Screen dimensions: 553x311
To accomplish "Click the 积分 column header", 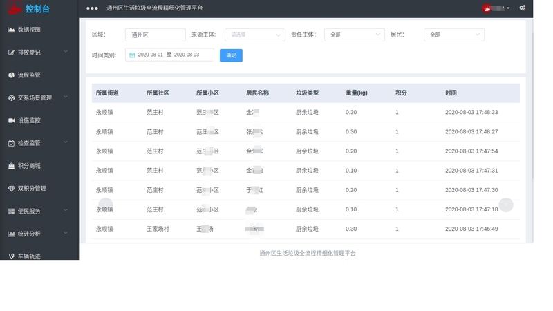I will click(x=401, y=93).
